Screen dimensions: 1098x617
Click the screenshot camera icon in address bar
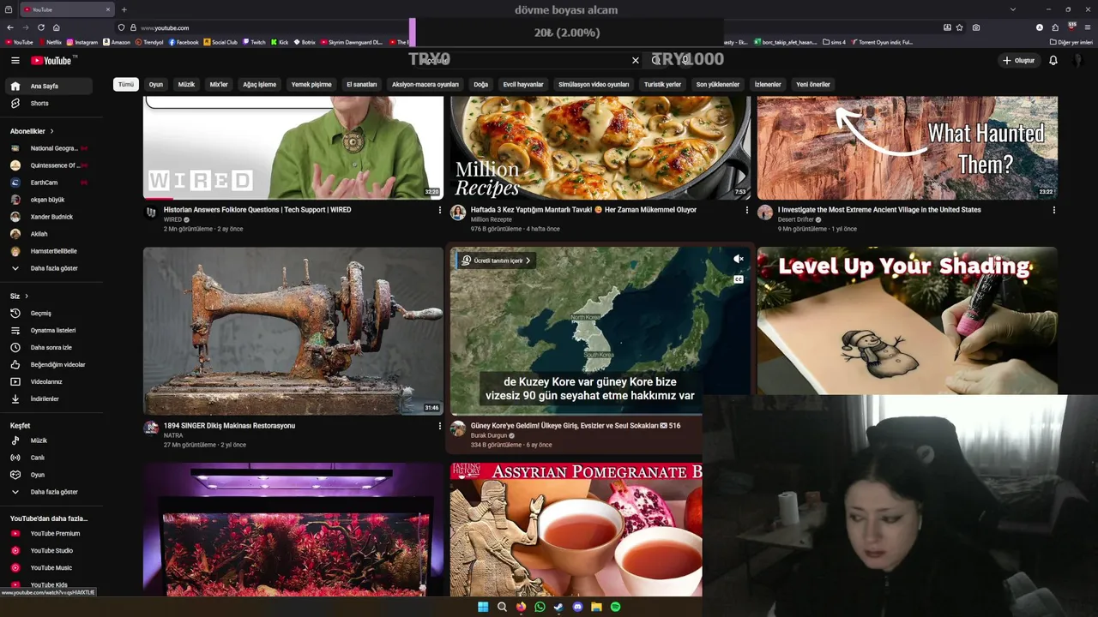tap(976, 27)
